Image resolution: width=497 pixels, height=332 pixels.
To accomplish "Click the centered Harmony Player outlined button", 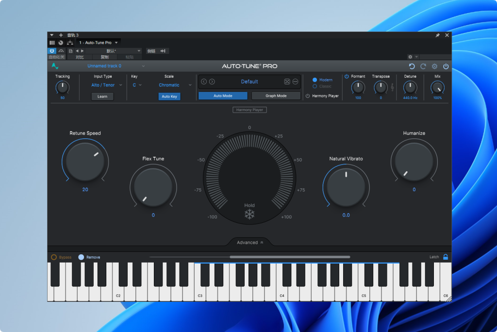I will pos(249,110).
